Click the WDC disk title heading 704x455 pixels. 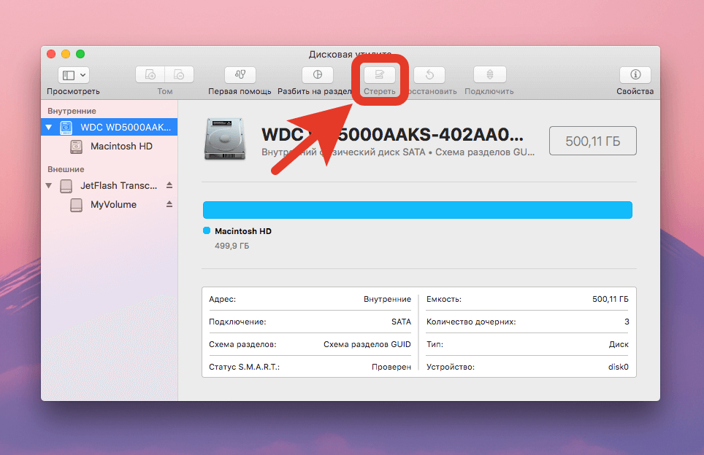click(392, 134)
